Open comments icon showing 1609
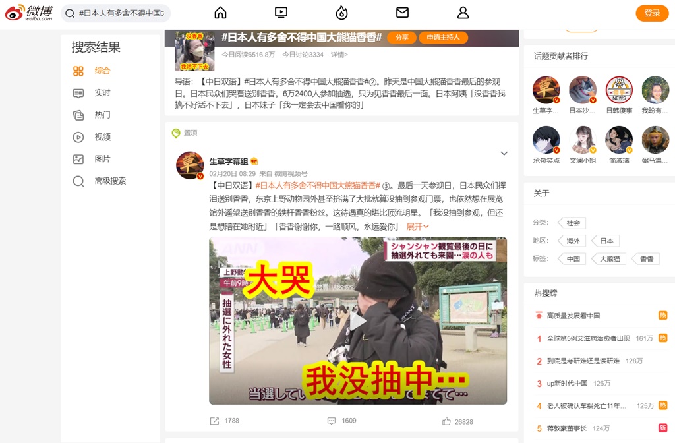This screenshot has height=443, width=675. (x=332, y=421)
